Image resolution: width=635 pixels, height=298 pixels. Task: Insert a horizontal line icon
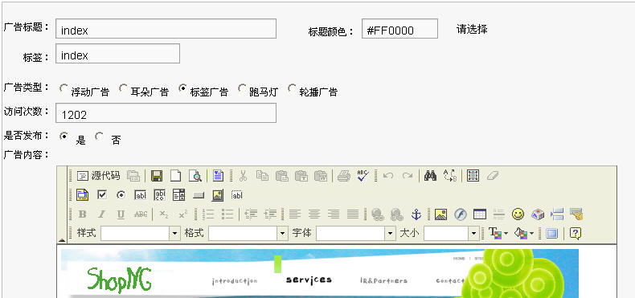coord(499,214)
